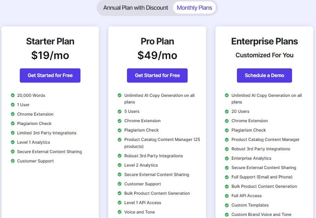Click the check icon beside Enterprise Analytics
Viewport: 316px width, 218px height.
[x=227, y=158]
